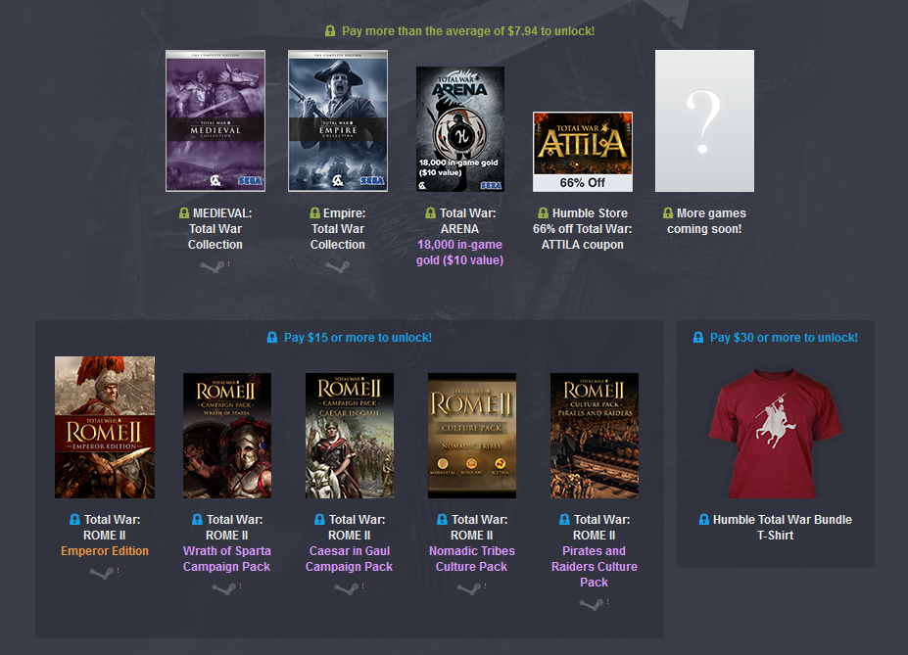Viewport: 908px width, 655px height.
Task: Click the blue lock beside Wrath of Sparta title
Action: point(198,519)
